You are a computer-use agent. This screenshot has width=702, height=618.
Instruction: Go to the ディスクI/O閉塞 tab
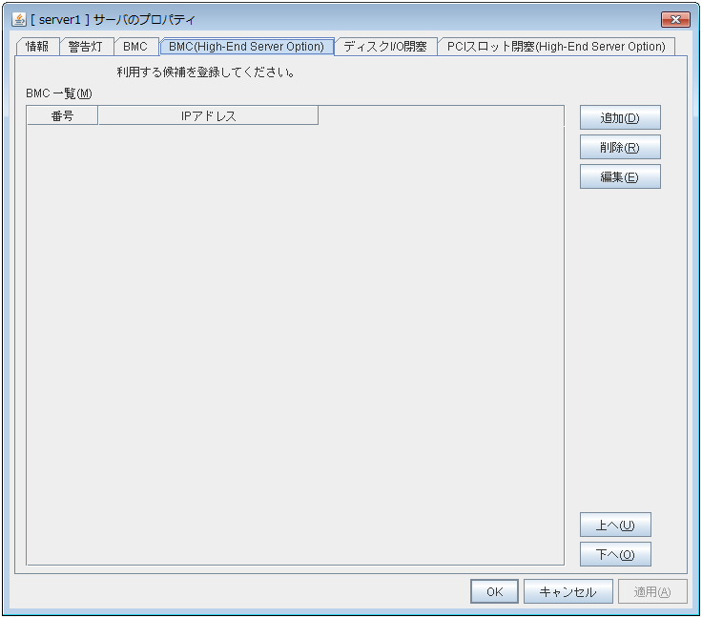click(x=385, y=46)
